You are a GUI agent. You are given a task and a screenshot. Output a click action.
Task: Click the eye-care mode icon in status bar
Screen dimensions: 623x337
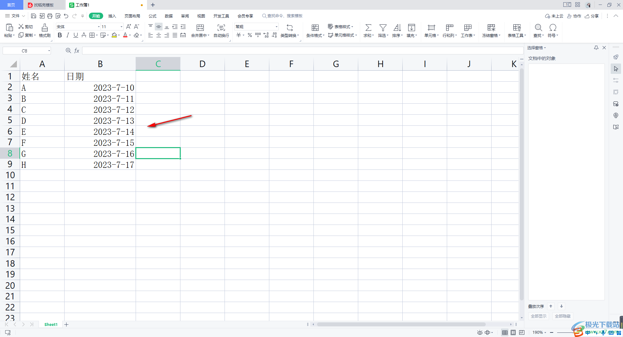pyautogui.click(x=480, y=332)
